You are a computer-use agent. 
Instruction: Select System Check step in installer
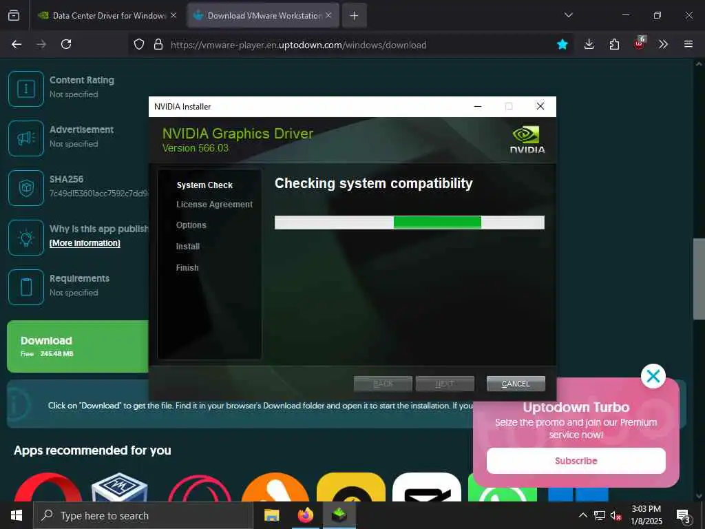tap(204, 185)
